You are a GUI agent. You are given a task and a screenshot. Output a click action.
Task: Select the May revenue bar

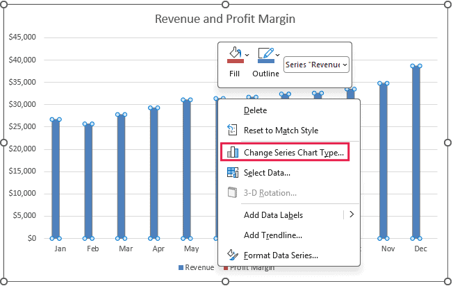(x=187, y=169)
